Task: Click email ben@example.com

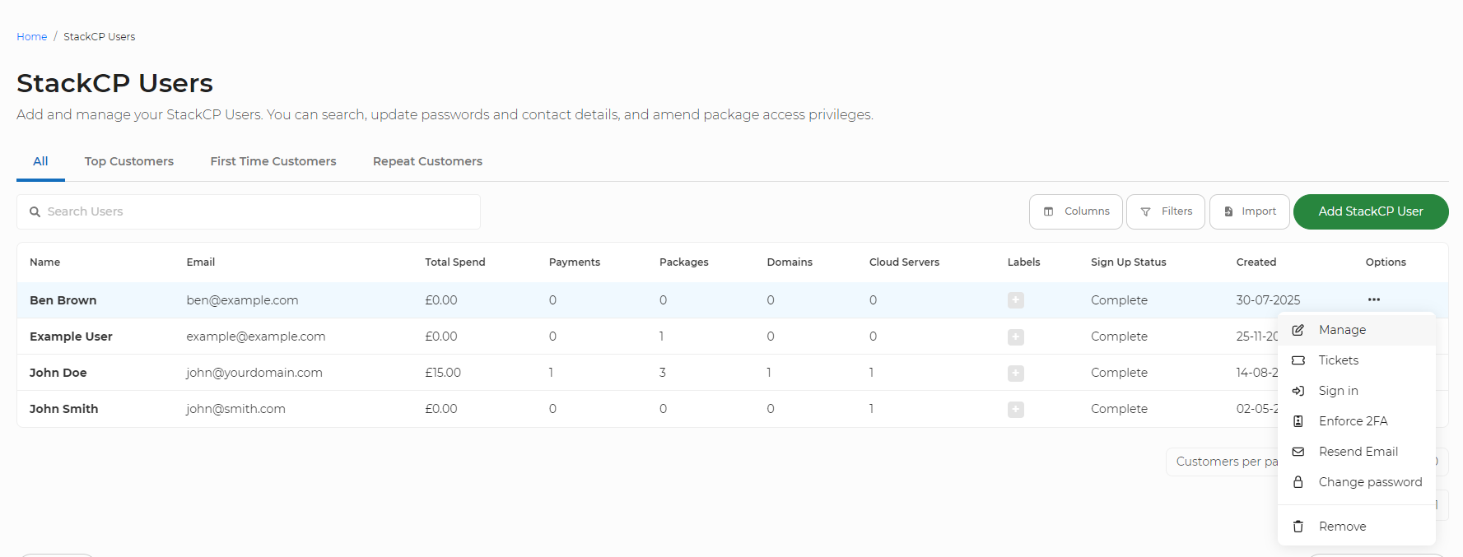Action: [242, 300]
